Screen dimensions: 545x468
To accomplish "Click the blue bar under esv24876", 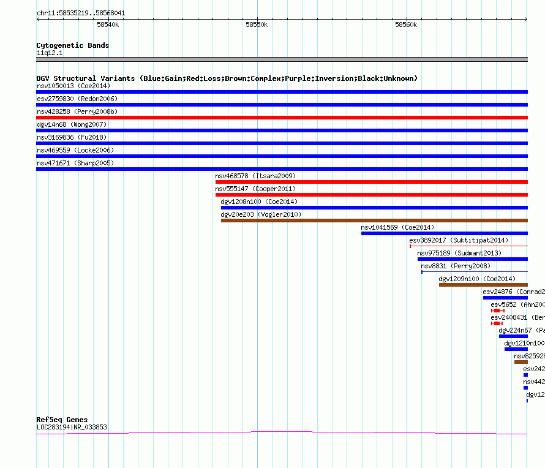I will pyautogui.click(x=505, y=298).
